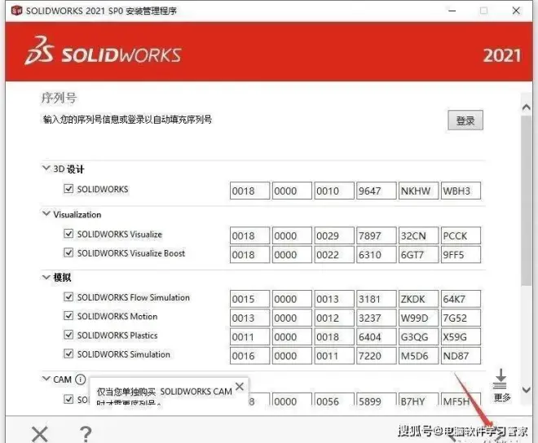538x443 pixels.
Task: Click Simulation serial field containing M5D6
Action: (x=418, y=355)
